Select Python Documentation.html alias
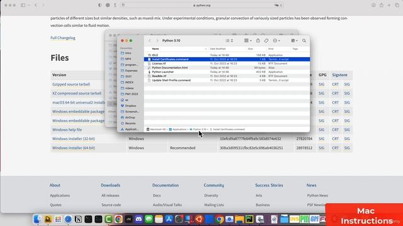Image resolution: width=403 pixels, height=226 pixels. pos(227,68)
